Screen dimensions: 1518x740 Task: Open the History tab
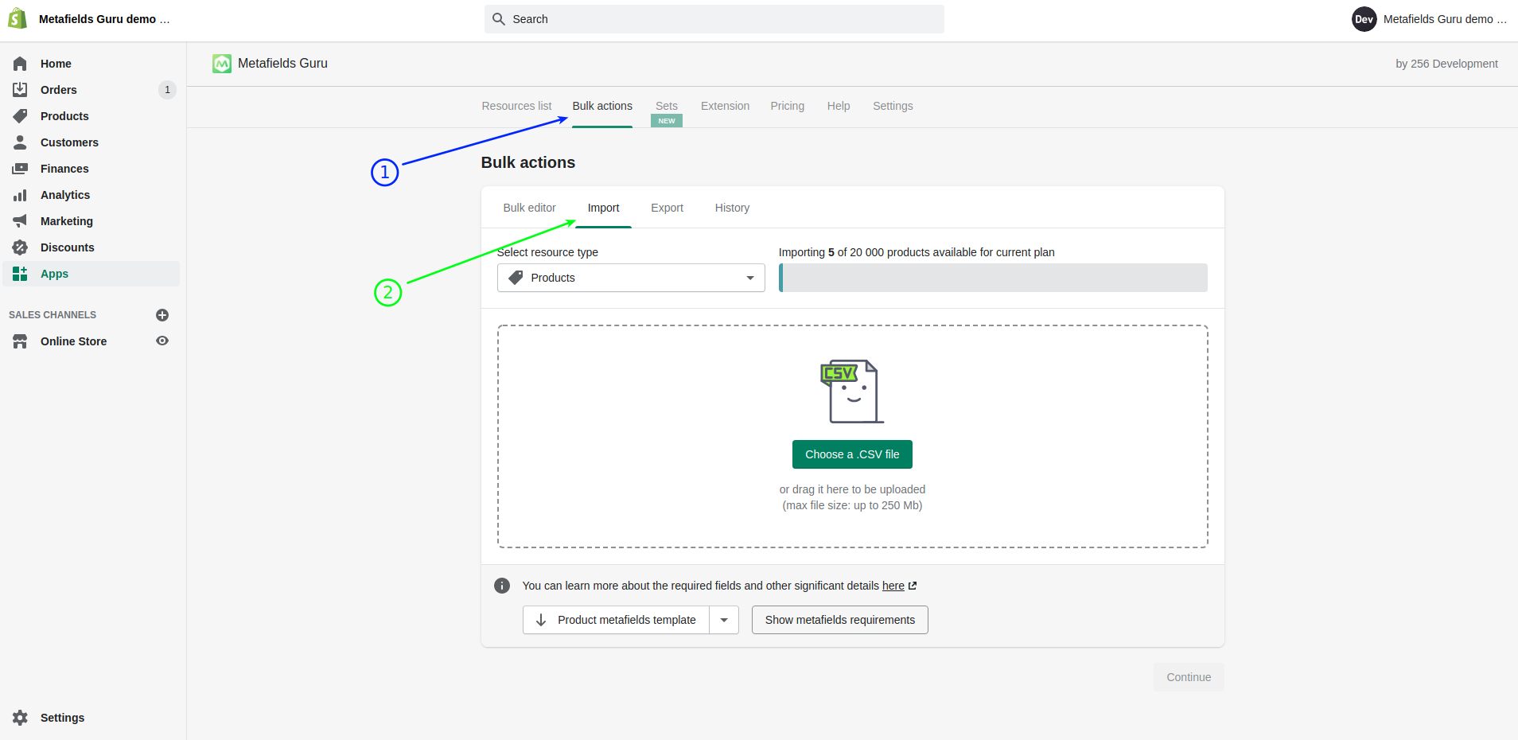click(x=731, y=208)
